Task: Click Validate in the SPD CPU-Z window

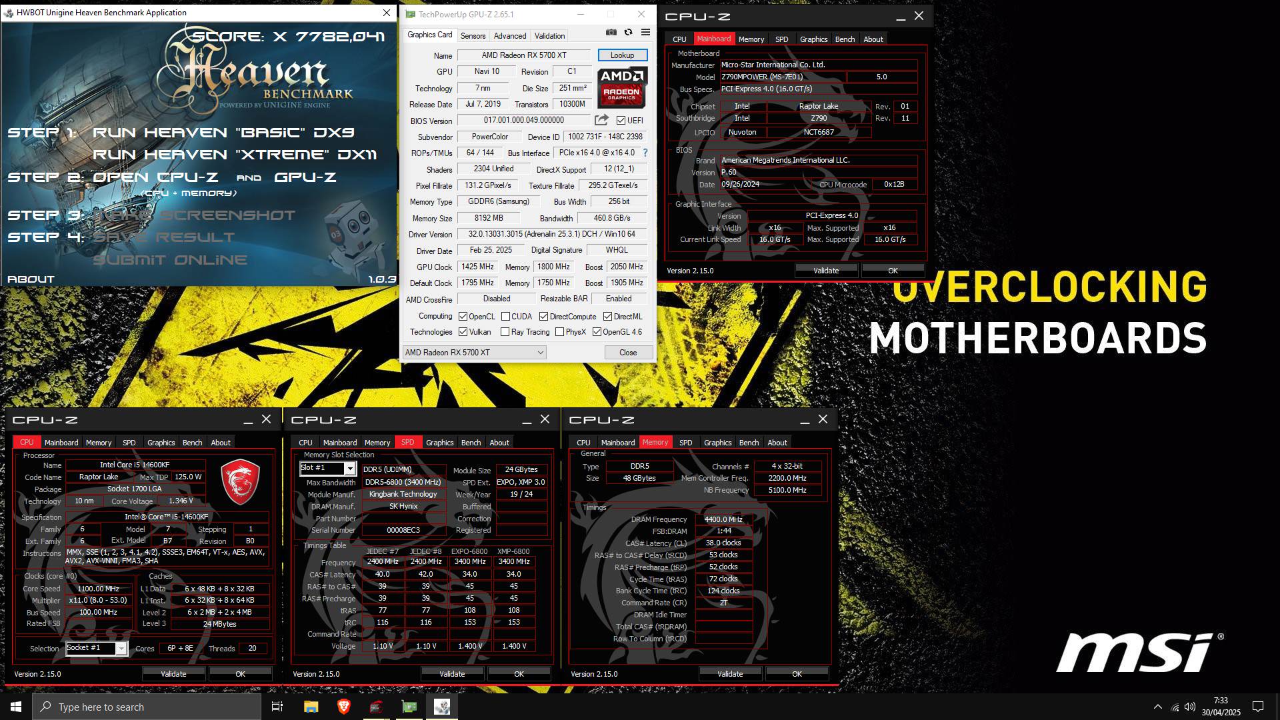Action: [x=452, y=674]
